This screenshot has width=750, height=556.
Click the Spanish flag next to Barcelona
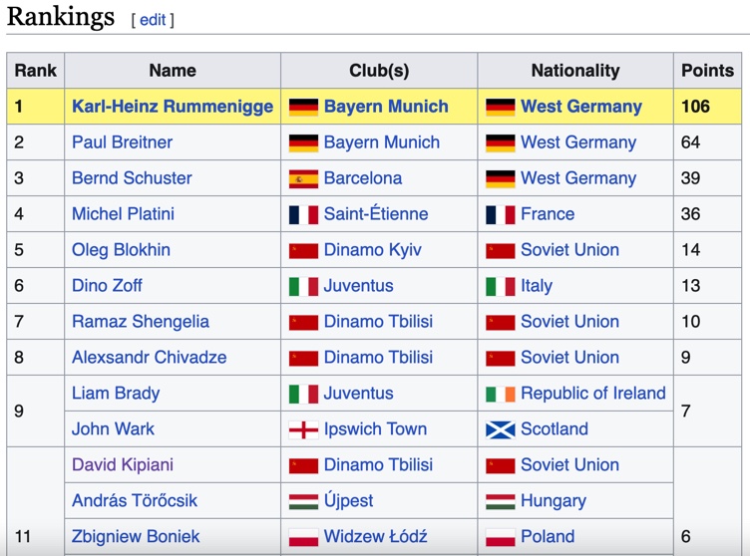(303, 178)
